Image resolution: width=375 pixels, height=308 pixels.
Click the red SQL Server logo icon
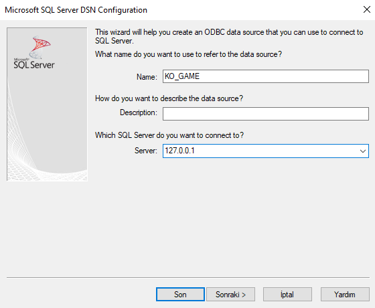point(41,47)
